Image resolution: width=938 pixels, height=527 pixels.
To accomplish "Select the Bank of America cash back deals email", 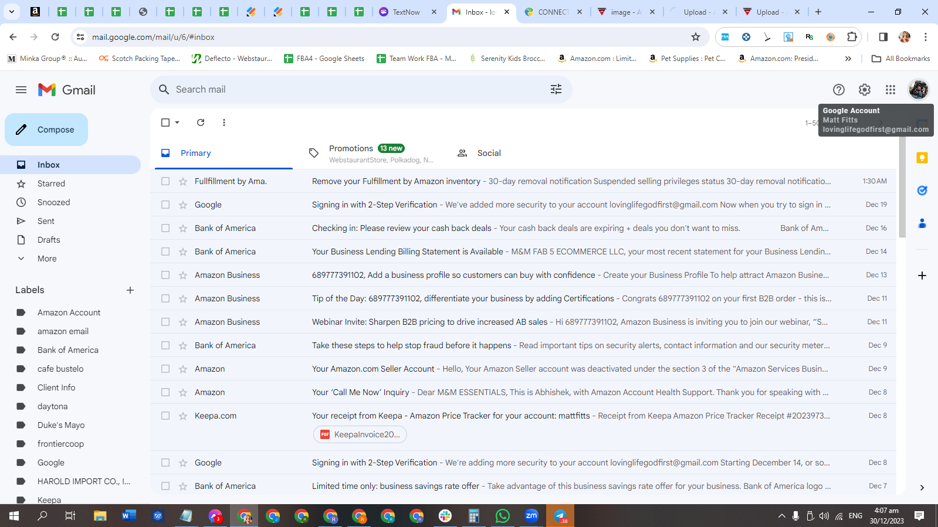I will pyautogui.click(x=165, y=228).
